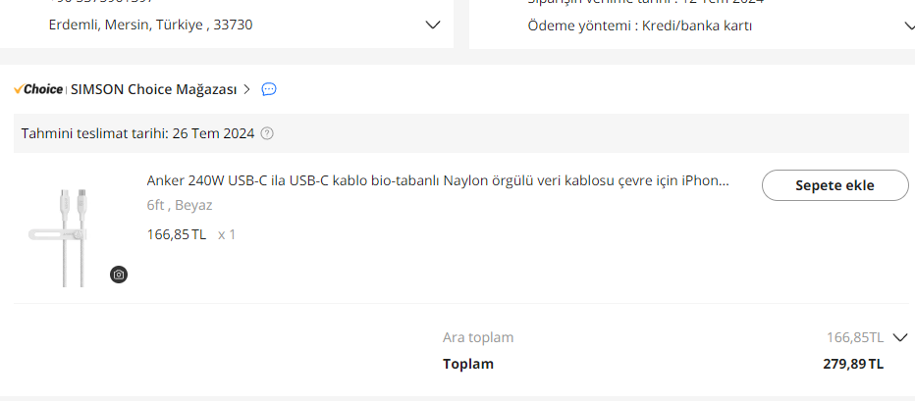This screenshot has height=401, width=915.
Task: Expand the delivery address details chevron
Action: point(433,25)
